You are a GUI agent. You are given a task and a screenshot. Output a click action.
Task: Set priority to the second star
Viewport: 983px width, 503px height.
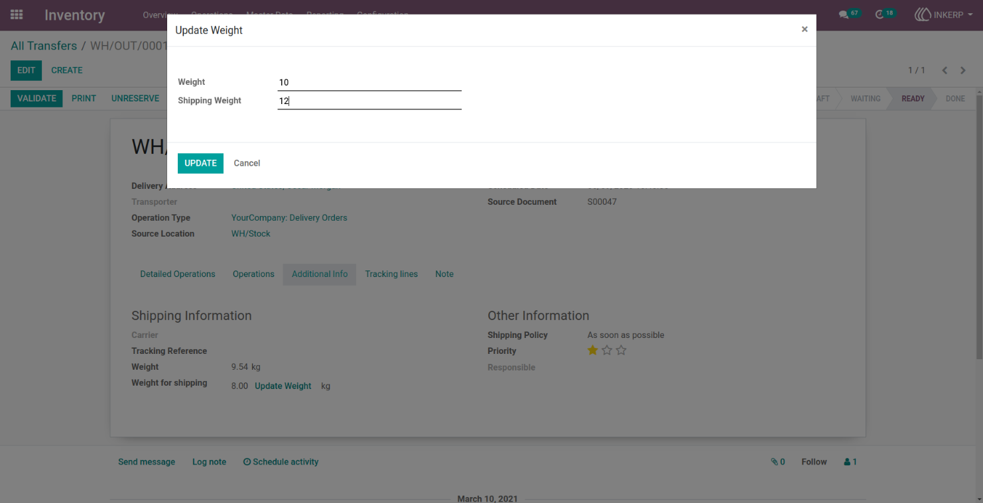coord(607,351)
